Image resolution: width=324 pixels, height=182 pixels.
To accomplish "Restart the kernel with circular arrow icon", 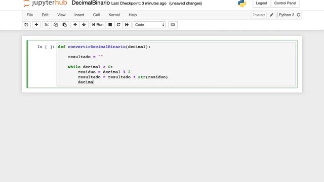I will 118,25.
